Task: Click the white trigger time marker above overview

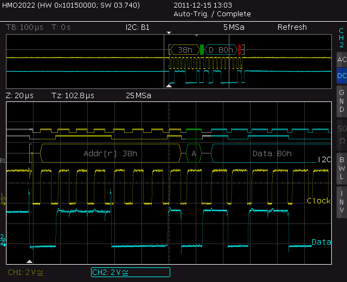Action: pos(169,33)
